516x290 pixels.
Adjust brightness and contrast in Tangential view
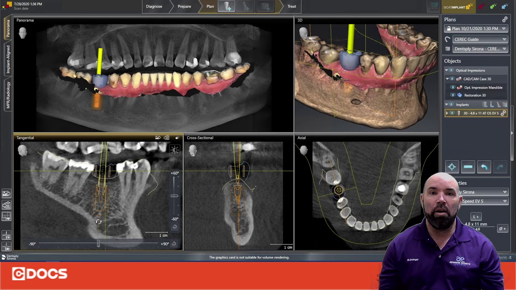pyautogui.click(x=175, y=150)
